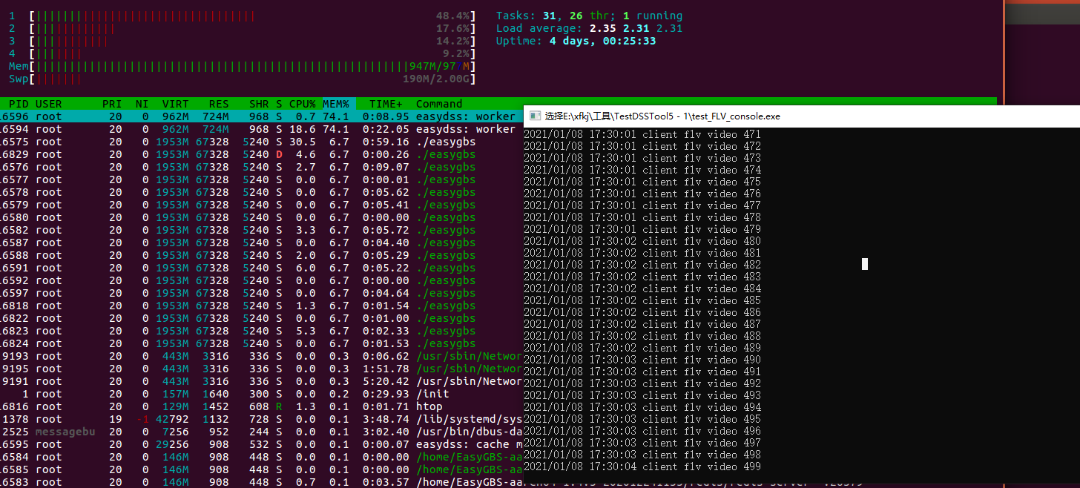Select easygbs row with TIME 0:05.62
The image size is (1080, 488).
coord(261,192)
